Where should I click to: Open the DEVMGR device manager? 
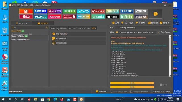coord(153,23)
